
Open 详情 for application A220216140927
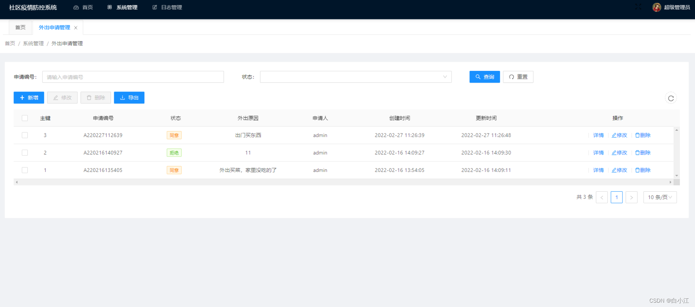click(598, 153)
